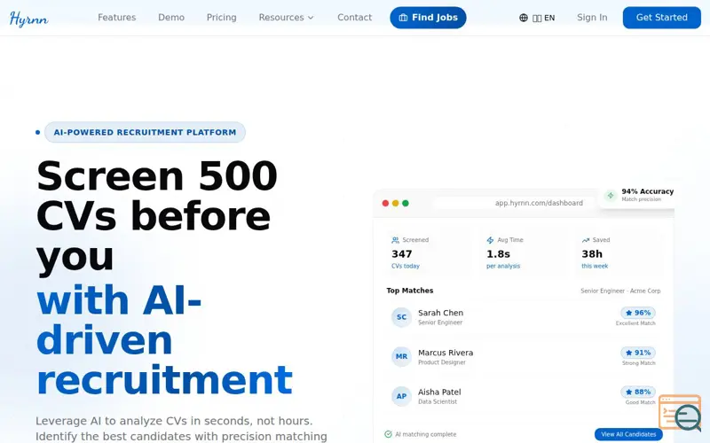This screenshot has width=710, height=443.
Task: Open the Contact page
Action: point(354,18)
